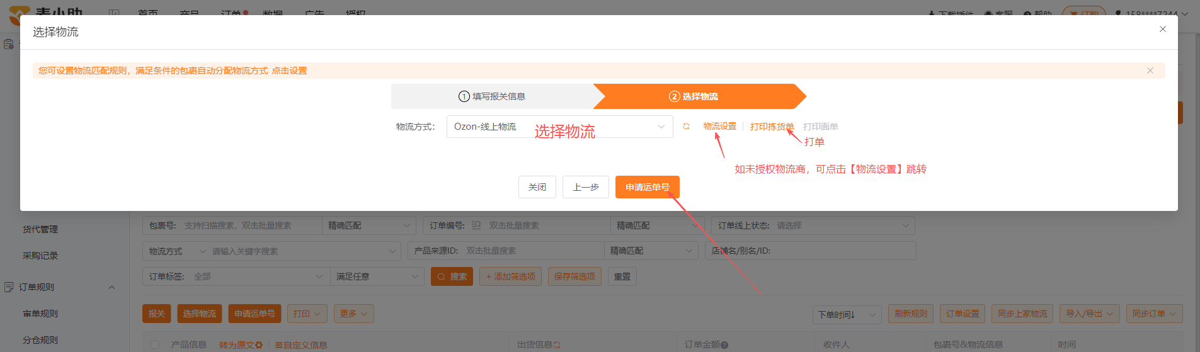
Task: Click the 申请运单号 toolbar button below filters
Action: click(x=254, y=314)
